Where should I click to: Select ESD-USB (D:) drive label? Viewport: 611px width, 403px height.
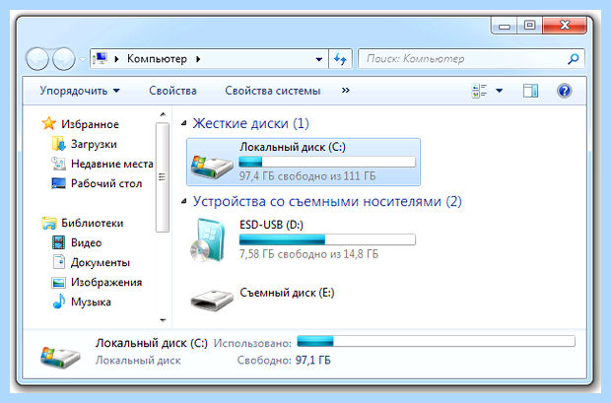[272, 225]
